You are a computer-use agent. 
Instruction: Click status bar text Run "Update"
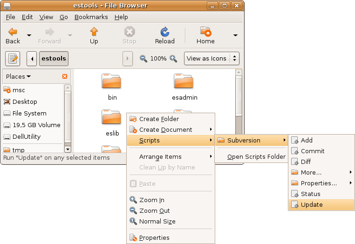pyautogui.click(x=56, y=157)
